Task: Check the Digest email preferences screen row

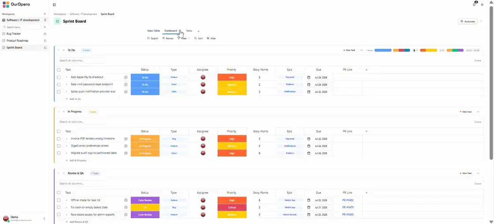Action: 59,146
